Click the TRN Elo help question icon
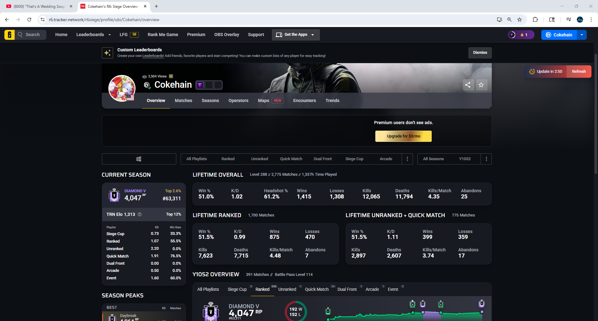This screenshot has height=321, width=598. point(140,214)
